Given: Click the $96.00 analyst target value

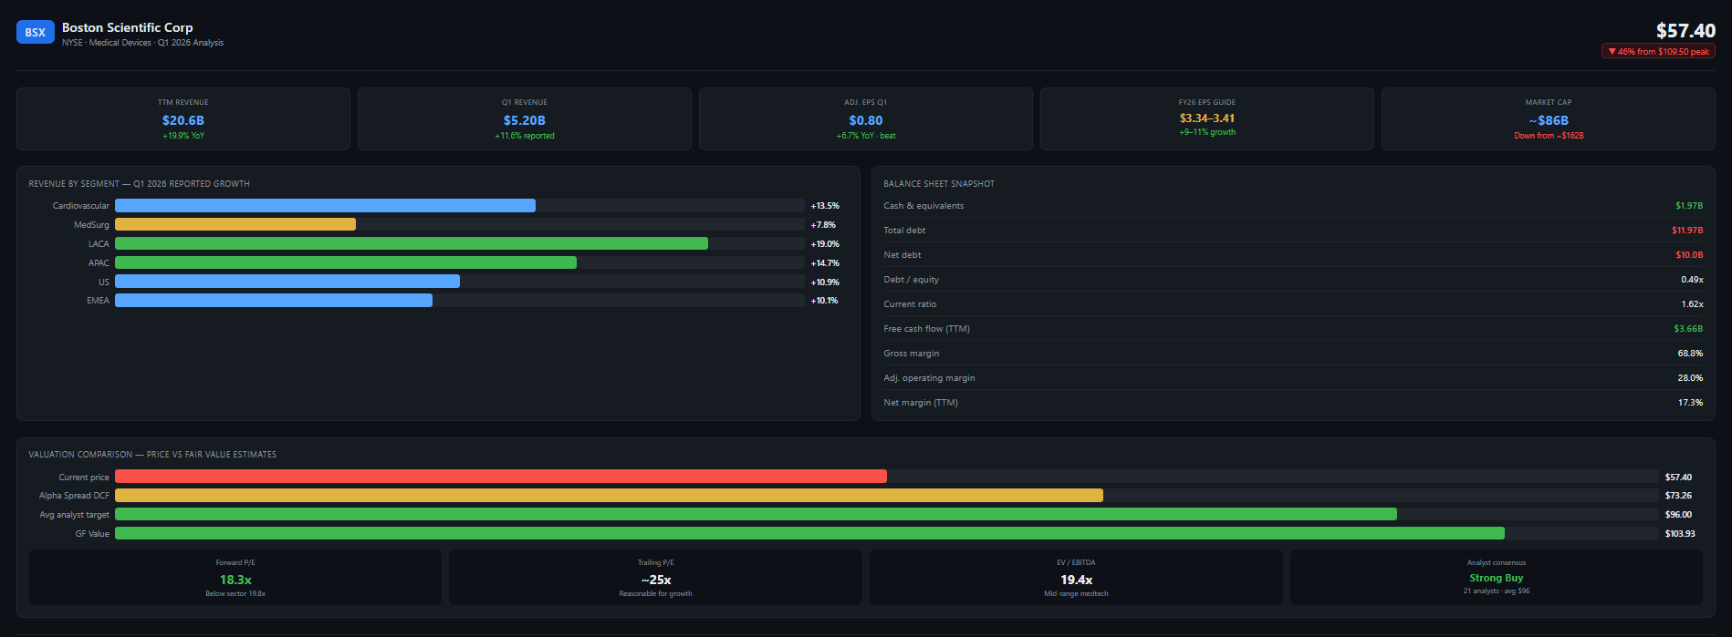Looking at the screenshot, I should [x=1678, y=515].
